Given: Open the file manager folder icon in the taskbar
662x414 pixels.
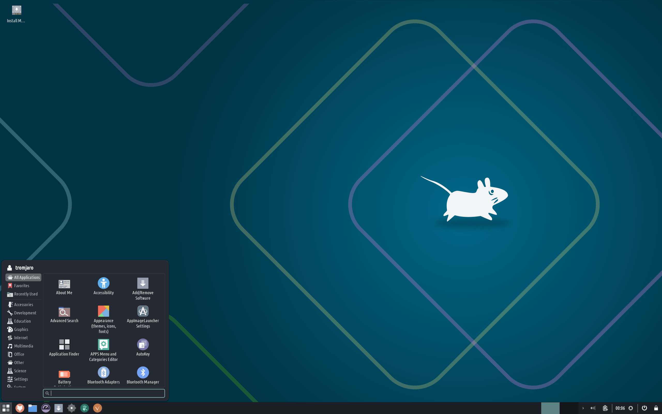Looking at the screenshot, I should (x=33, y=408).
